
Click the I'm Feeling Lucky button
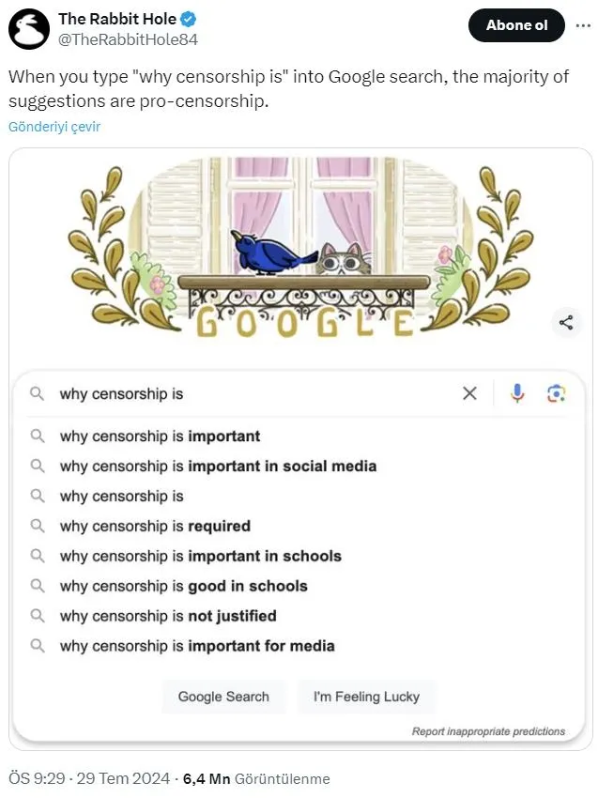(x=366, y=697)
